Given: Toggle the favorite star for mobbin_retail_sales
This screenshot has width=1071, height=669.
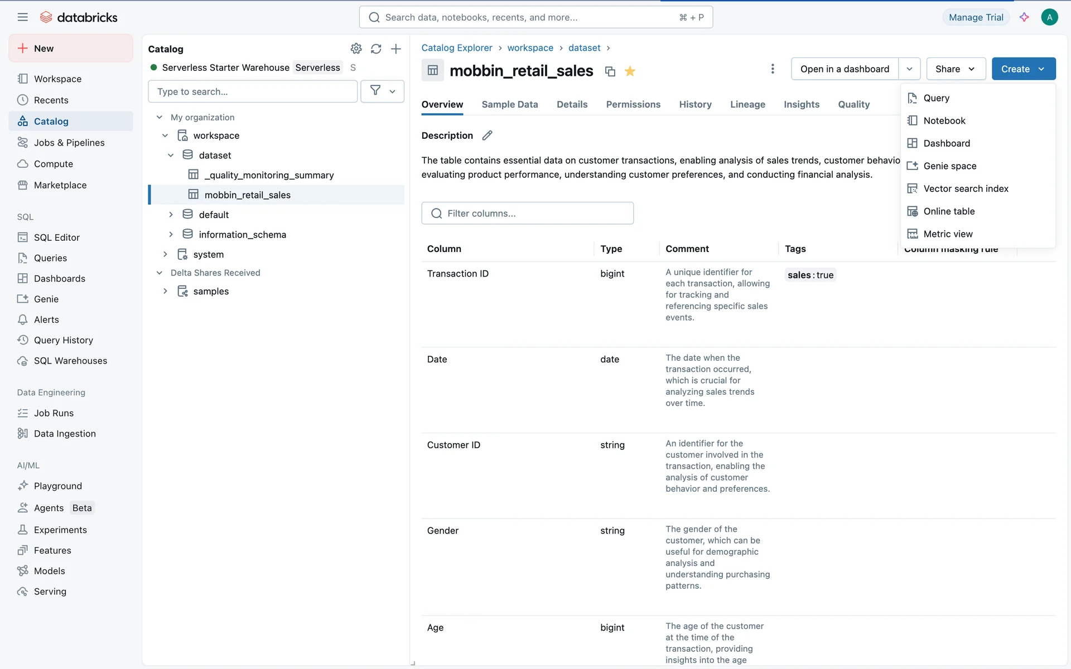Looking at the screenshot, I should [x=630, y=71].
